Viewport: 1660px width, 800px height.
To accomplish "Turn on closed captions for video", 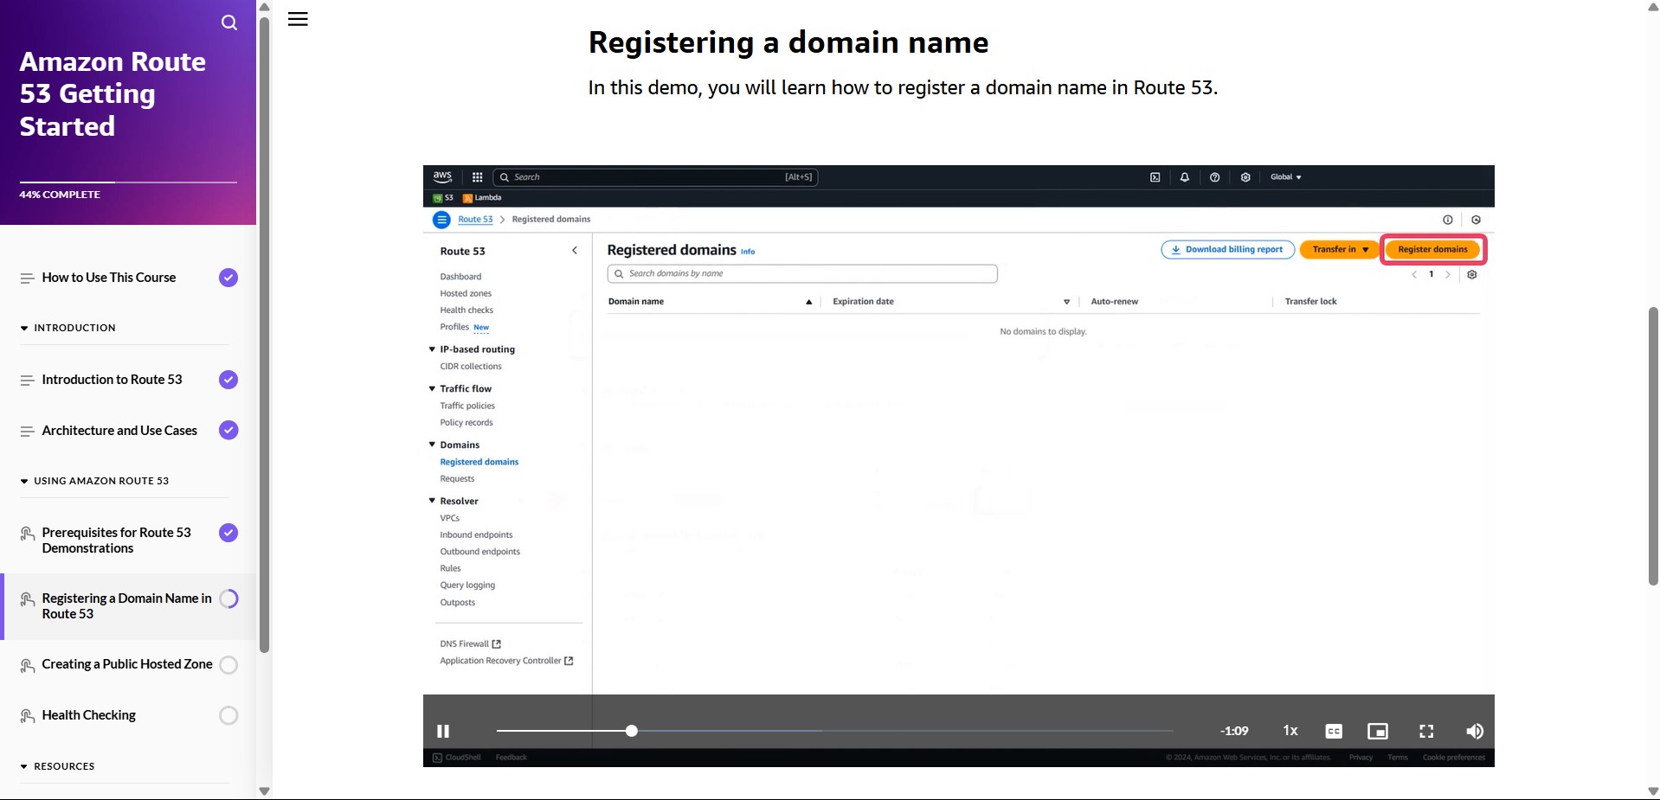I will (x=1334, y=731).
